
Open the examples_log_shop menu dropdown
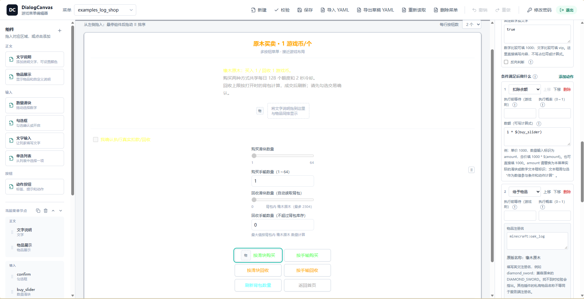coord(105,10)
